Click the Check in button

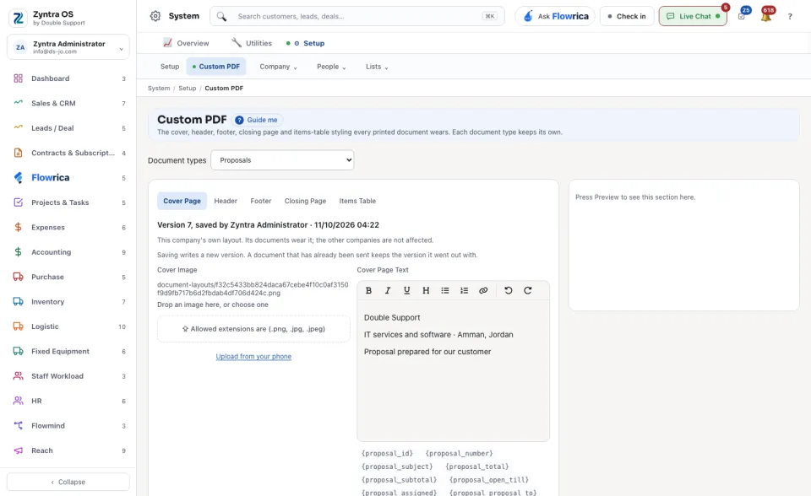coord(627,16)
